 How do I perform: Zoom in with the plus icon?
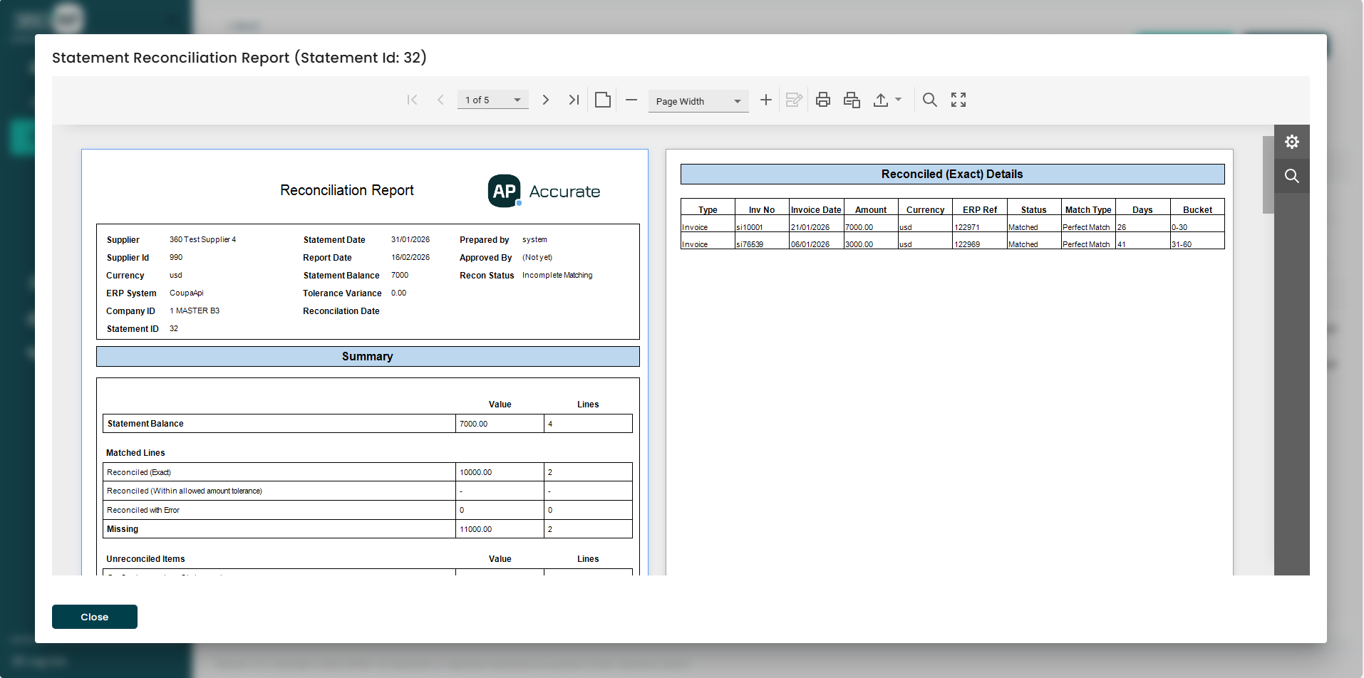click(x=765, y=100)
